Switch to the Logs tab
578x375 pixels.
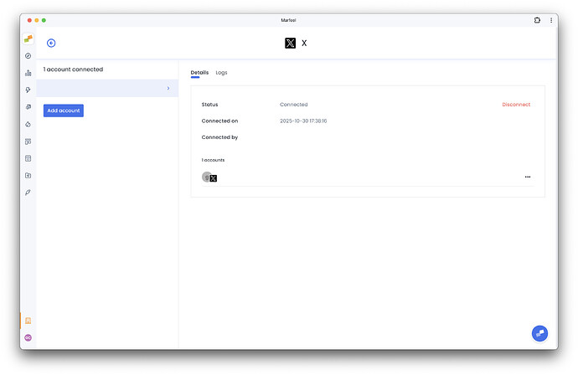(x=221, y=73)
